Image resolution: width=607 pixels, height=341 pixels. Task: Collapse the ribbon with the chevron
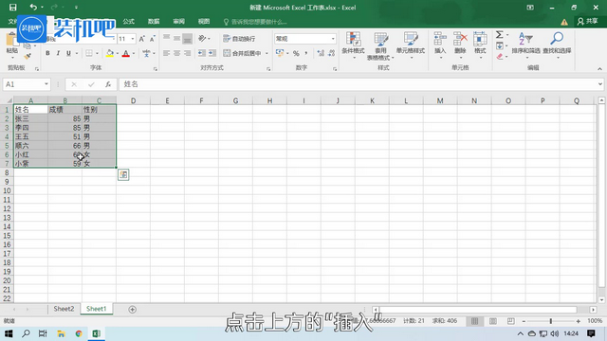point(599,69)
